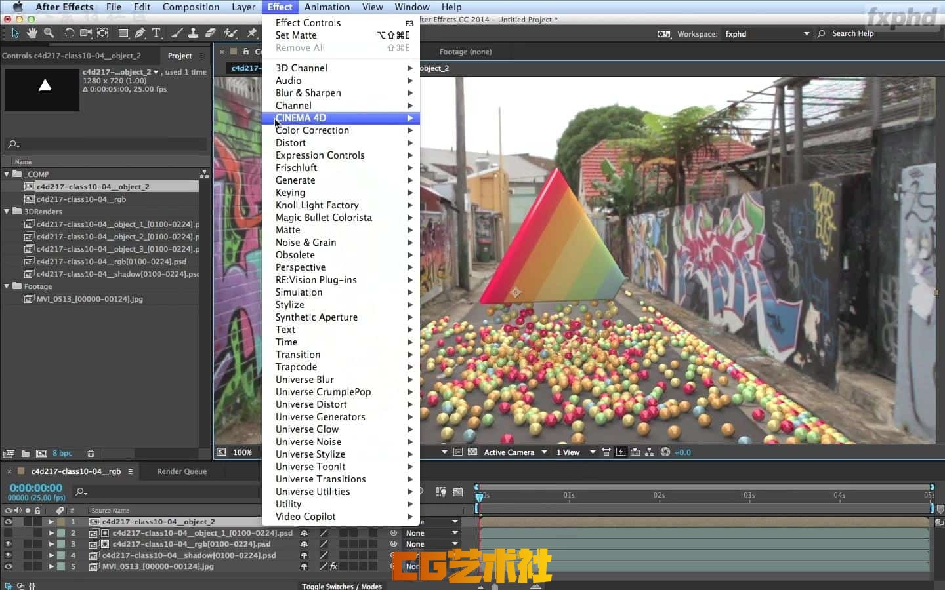
Task: Create a new composition from Project panel
Action: [x=41, y=453]
